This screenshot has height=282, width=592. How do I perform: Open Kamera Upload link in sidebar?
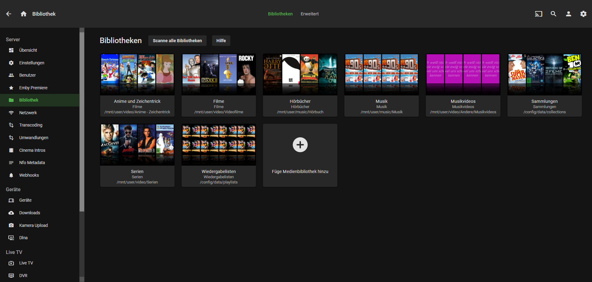tap(39, 225)
